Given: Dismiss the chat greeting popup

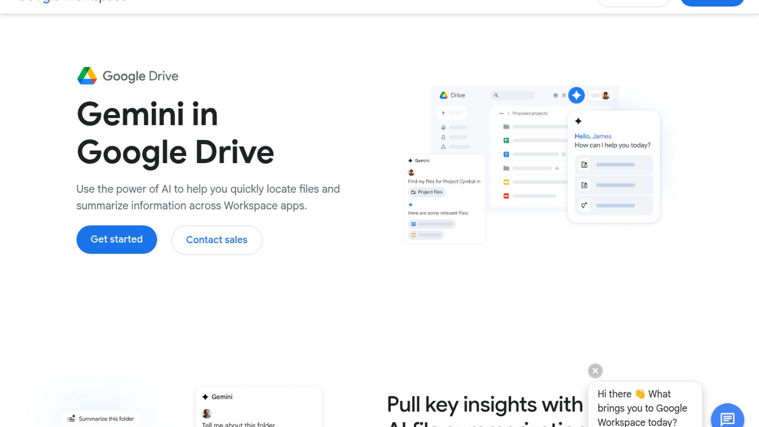Looking at the screenshot, I should click(x=595, y=370).
